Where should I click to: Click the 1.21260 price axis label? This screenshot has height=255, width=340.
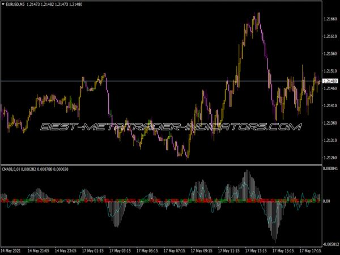coord(330,158)
